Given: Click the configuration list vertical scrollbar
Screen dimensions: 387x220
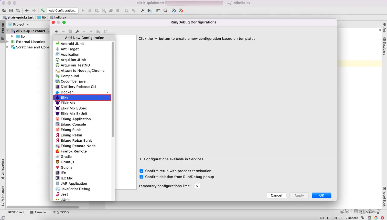Looking at the screenshot, I should coord(113,90).
